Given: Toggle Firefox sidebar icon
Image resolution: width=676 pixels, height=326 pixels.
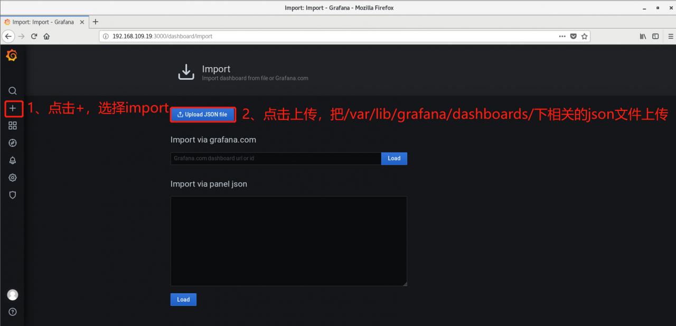Looking at the screenshot, I should 655,36.
